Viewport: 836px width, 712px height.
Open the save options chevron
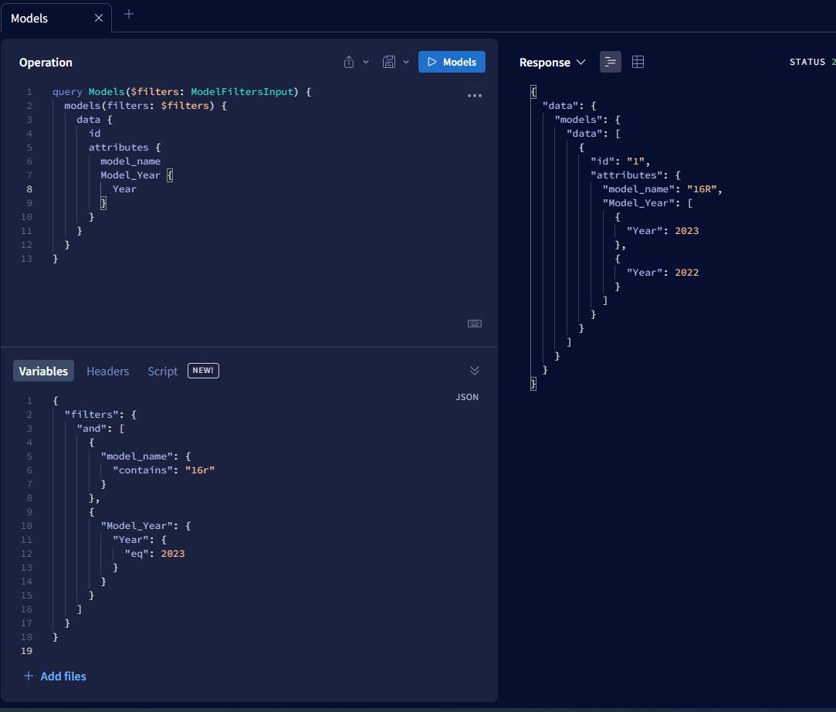click(407, 62)
